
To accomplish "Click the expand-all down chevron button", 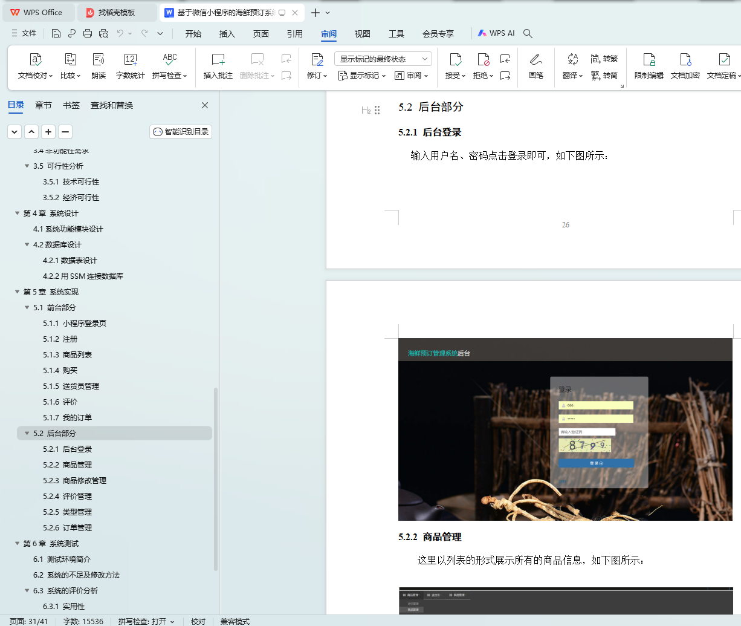I will pyautogui.click(x=15, y=131).
